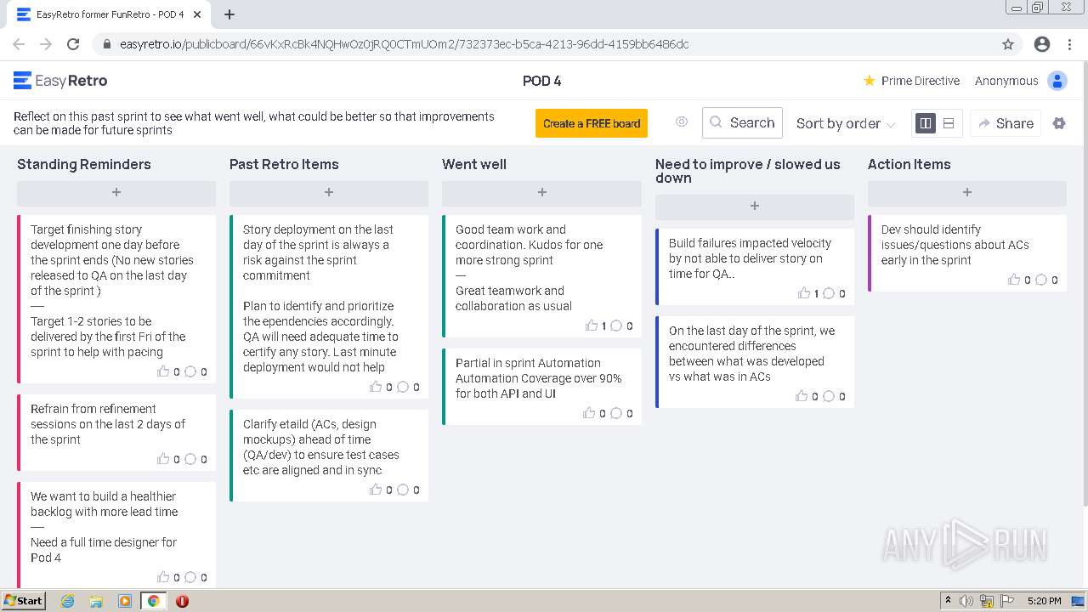Open Chrome from the taskbar

pos(153,601)
